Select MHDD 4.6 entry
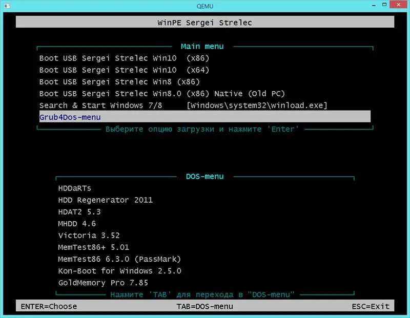The image size is (410, 318). click(x=77, y=224)
